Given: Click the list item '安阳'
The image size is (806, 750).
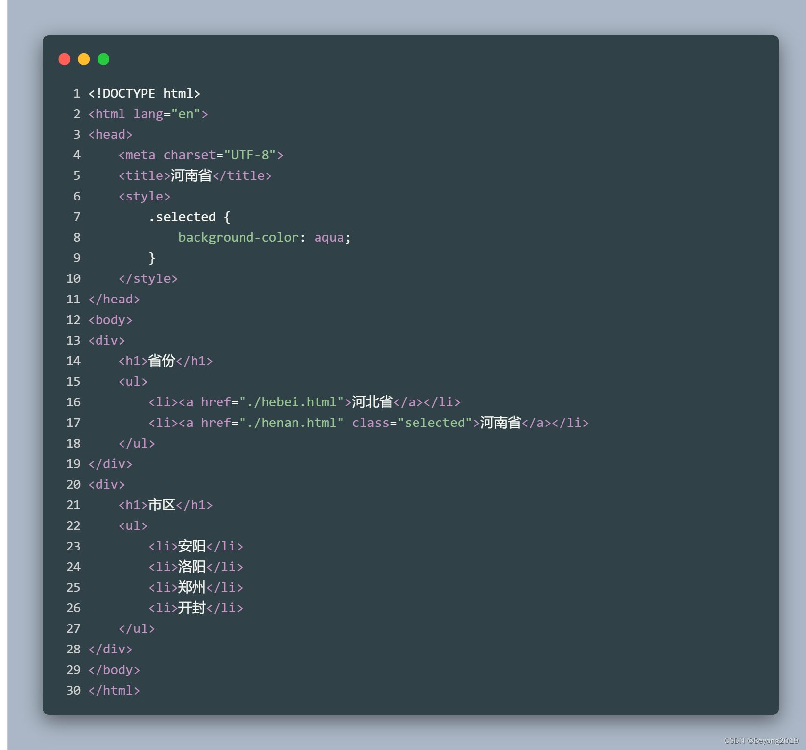Looking at the screenshot, I should [192, 546].
